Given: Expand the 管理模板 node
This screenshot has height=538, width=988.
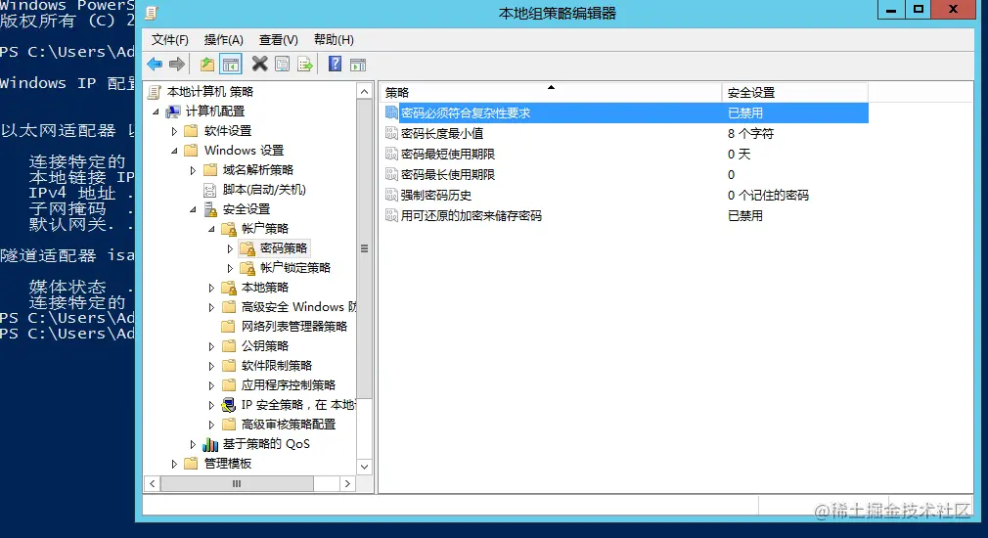Looking at the screenshot, I should (174, 464).
